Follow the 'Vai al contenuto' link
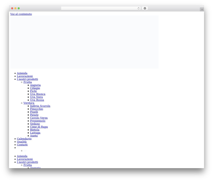The image size is (213, 181). click(x=21, y=14)
